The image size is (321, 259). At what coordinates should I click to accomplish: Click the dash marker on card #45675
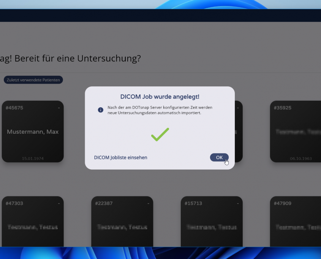click(x=59, y=108)
